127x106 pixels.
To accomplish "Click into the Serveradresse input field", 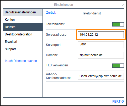I will 101,35.
